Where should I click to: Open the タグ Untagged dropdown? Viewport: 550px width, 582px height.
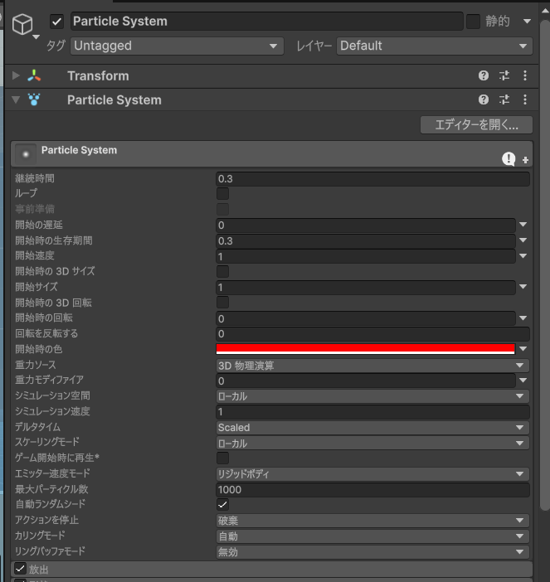coord(178,46)
